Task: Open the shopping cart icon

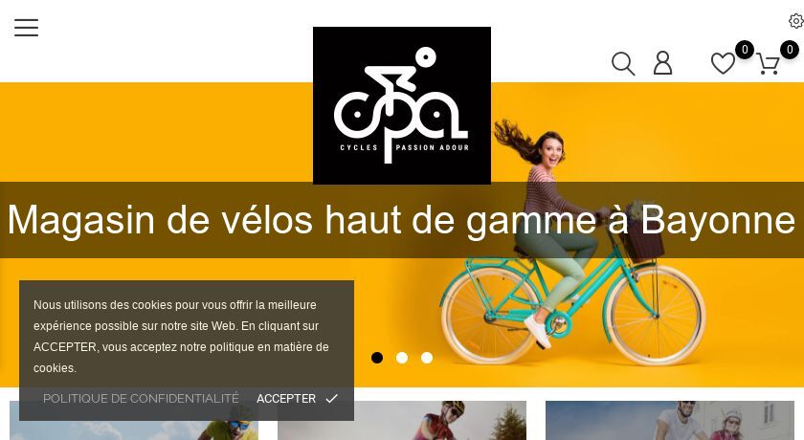Action: tap(768, 64)
